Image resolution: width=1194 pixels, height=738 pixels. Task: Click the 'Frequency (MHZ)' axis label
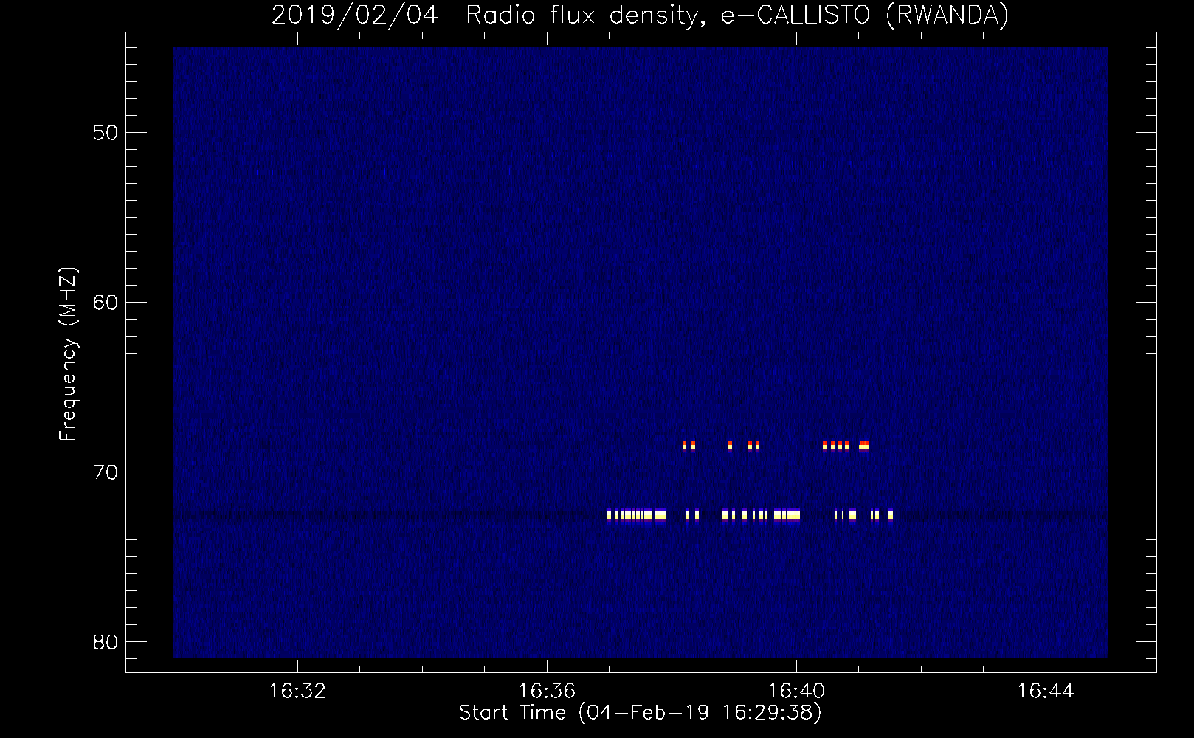click(67, 354)
